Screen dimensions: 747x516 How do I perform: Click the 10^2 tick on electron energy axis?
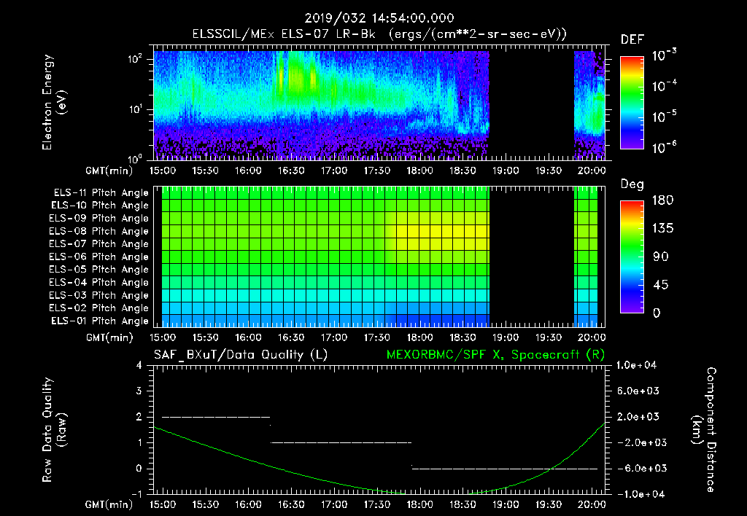[135, 58]
